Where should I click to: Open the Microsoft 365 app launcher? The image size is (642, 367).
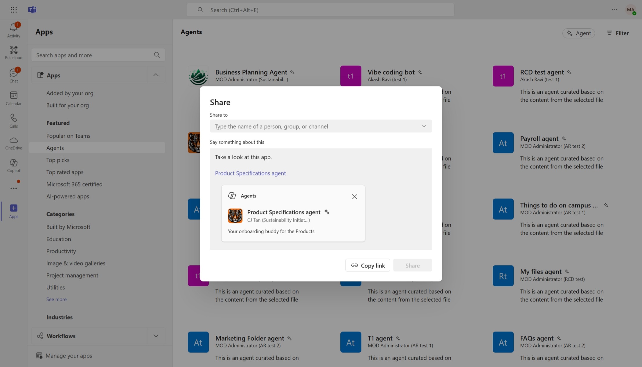pos(14,10)
